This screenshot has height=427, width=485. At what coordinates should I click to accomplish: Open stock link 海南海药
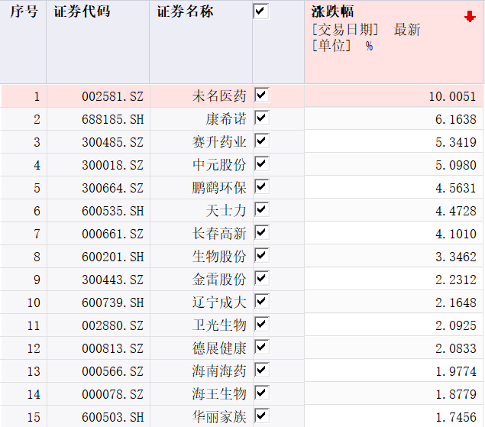219,371
